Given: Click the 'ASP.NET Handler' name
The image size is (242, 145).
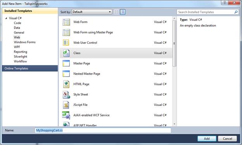Looking at the screenshot, I should pos(85,125).
